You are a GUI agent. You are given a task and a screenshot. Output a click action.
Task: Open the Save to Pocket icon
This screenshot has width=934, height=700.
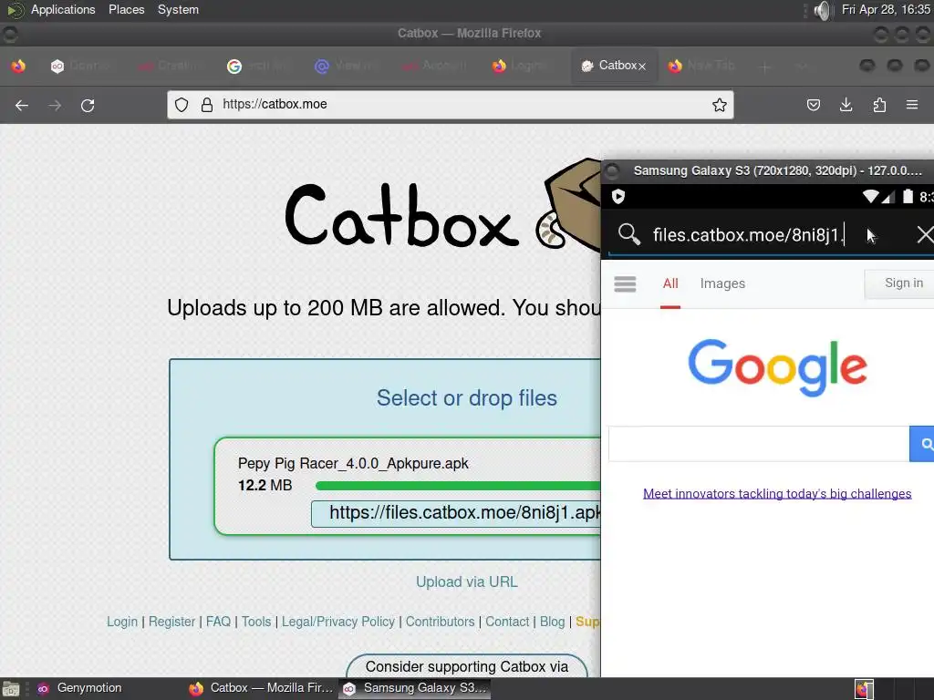point(813,106)
